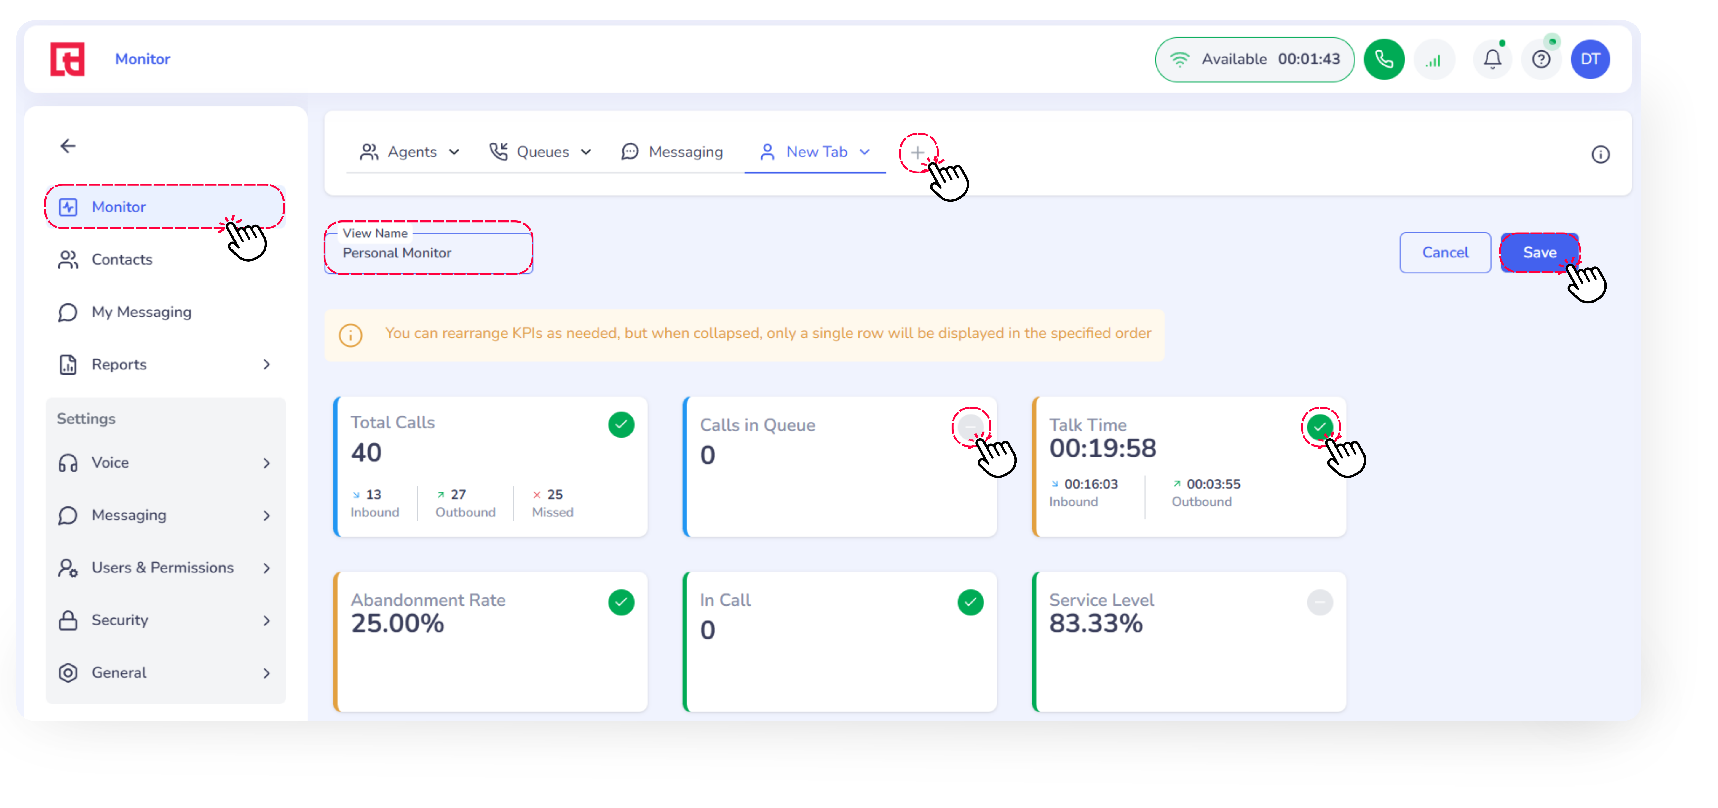Click the Save button
This screenshot has height=808, width=1718.
click(x=1539, y=253)
